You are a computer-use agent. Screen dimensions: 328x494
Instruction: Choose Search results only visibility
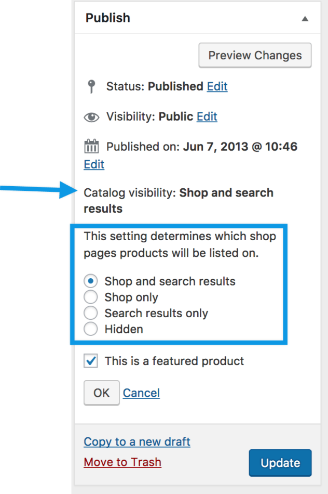(x=91, y=313)
